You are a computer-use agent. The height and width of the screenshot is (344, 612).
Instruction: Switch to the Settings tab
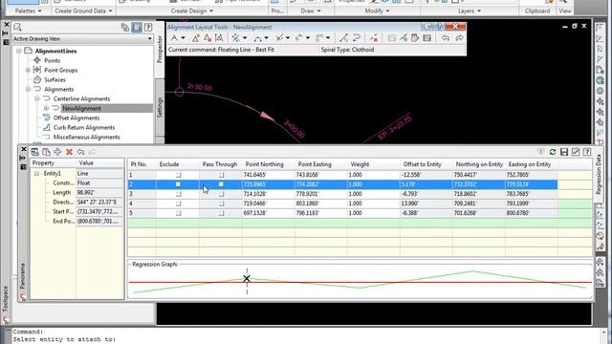click(160, 107)
